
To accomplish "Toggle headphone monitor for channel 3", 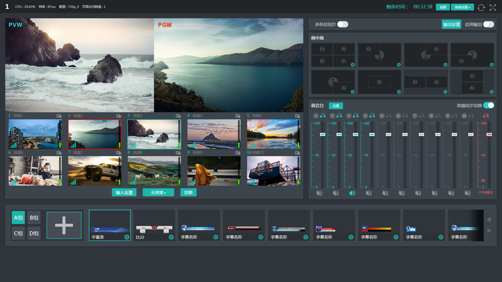I will [356, 116].
